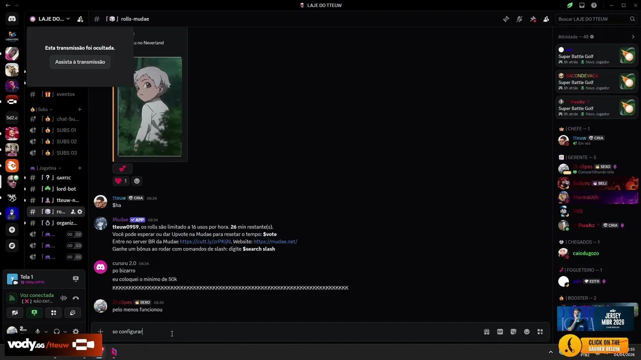Open anime character image thumbnail
641x360 pixels.
150,106
